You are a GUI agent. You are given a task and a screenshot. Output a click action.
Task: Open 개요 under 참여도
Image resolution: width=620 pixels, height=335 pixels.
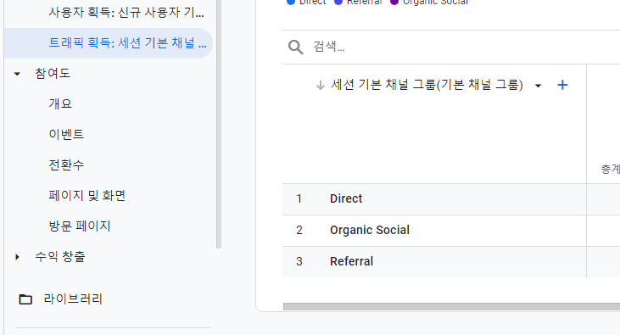(x=60, y=103)
